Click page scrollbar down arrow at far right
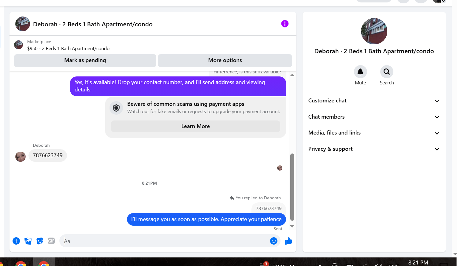 click(x=455, y=254)
